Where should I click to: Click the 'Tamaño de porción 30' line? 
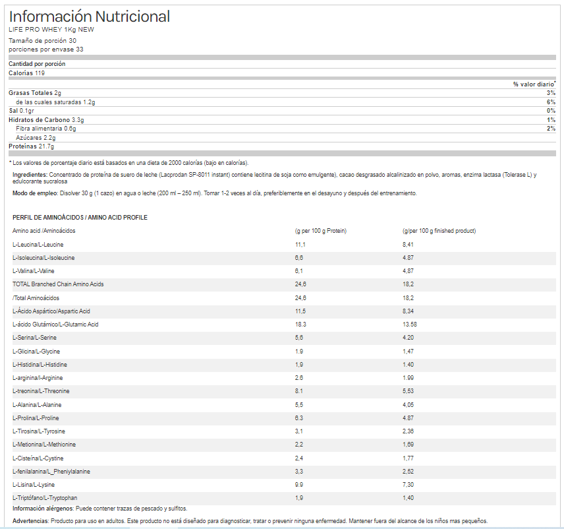[42, 41]
